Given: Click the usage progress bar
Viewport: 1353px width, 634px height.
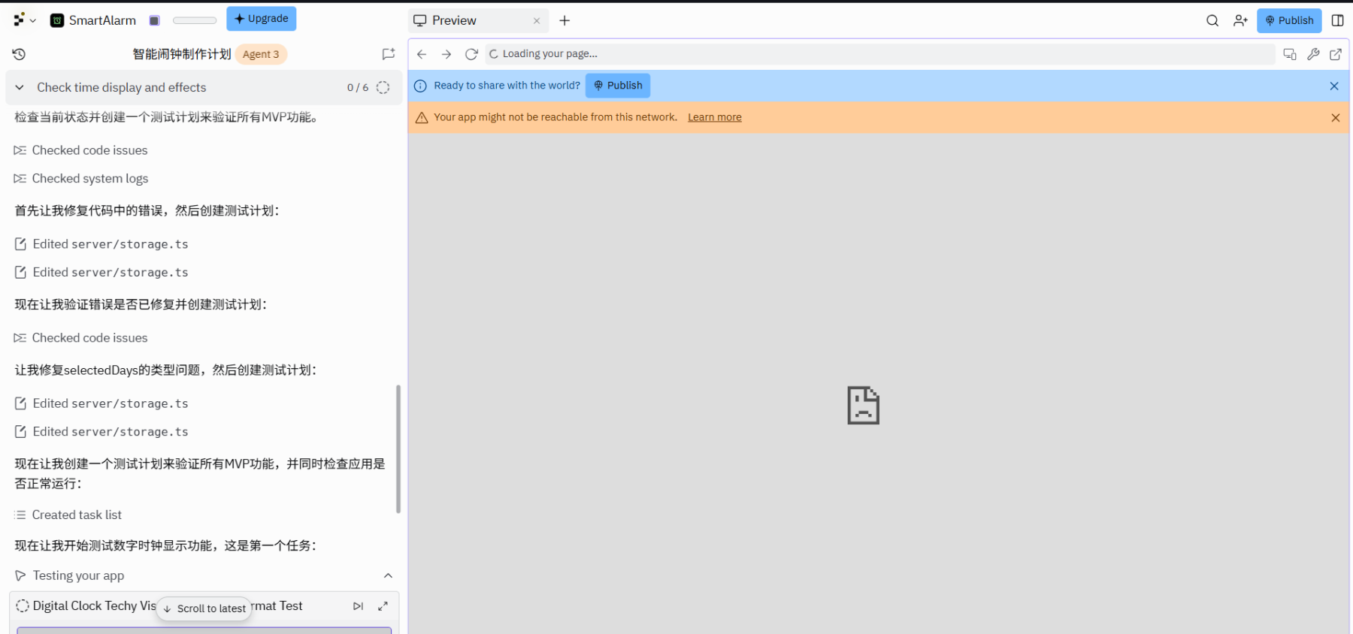Looking at the screenshot, I should (x=194, y=20).
